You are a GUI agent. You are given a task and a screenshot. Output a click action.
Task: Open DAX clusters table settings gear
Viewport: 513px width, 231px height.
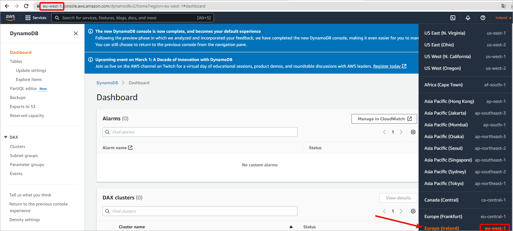413,211
